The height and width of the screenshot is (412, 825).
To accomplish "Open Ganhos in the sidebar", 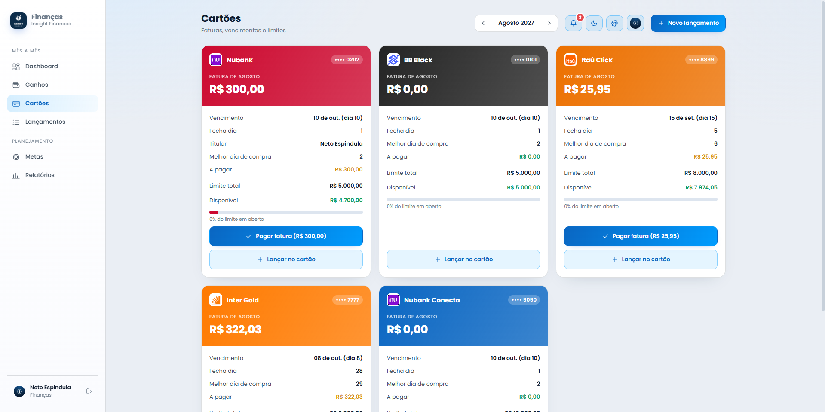I will (52, 85).
